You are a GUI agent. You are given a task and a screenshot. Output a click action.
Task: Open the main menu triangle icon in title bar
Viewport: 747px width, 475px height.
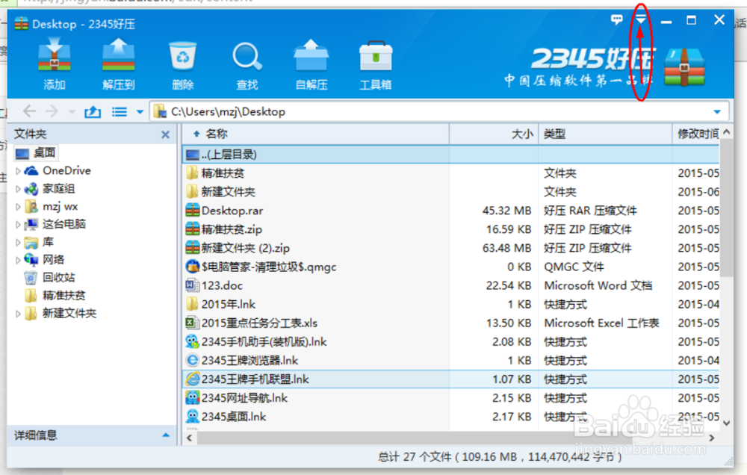click(x=641, y=19)
